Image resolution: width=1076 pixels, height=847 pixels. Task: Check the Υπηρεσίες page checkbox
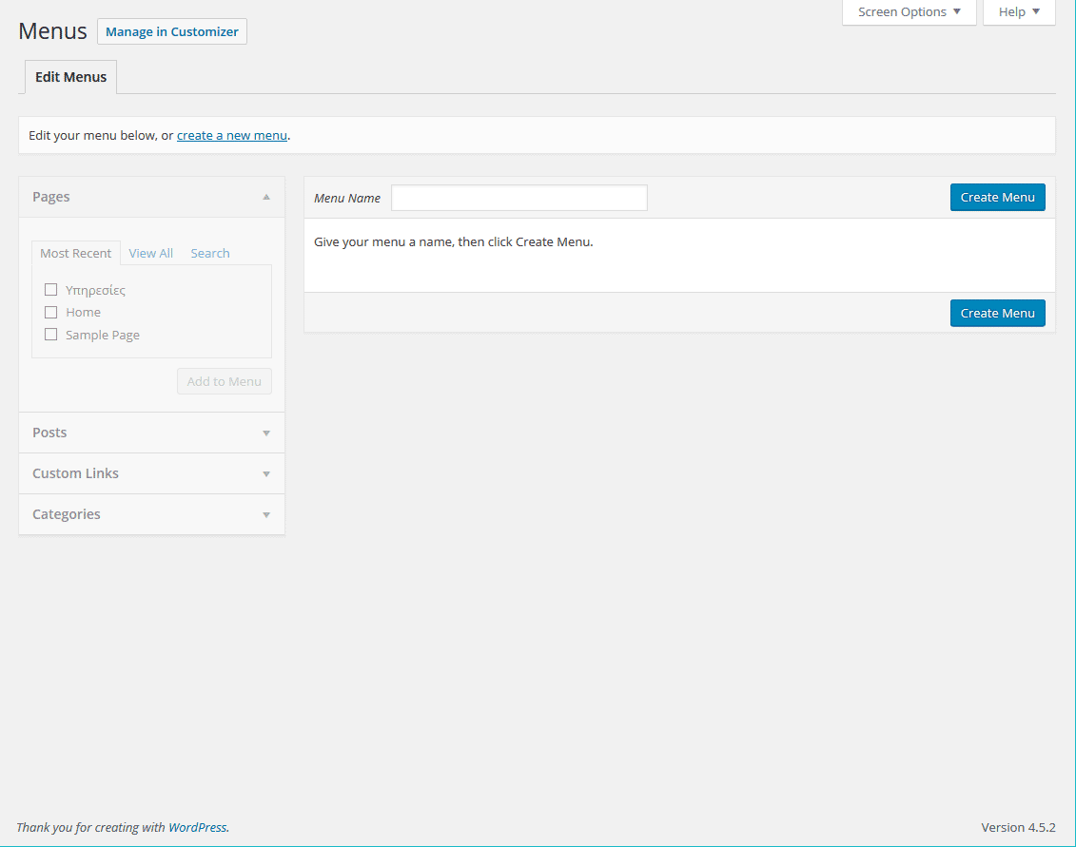click(x=50, y=289)
